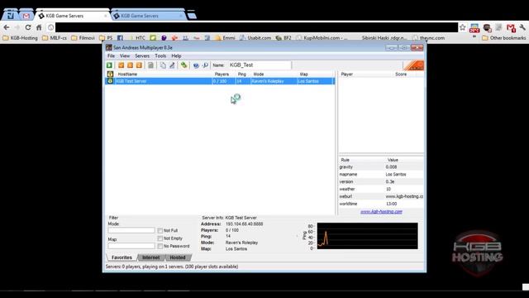This screenshot has height=298, width=529.
Task: Click the Chrome back arrow
Action: [7, 27]
